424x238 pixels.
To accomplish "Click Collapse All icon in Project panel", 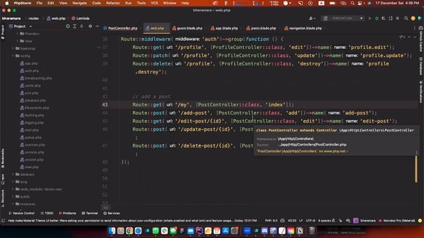I will 81,26.
